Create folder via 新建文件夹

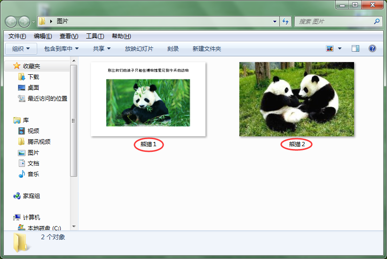tap(206, 48)
